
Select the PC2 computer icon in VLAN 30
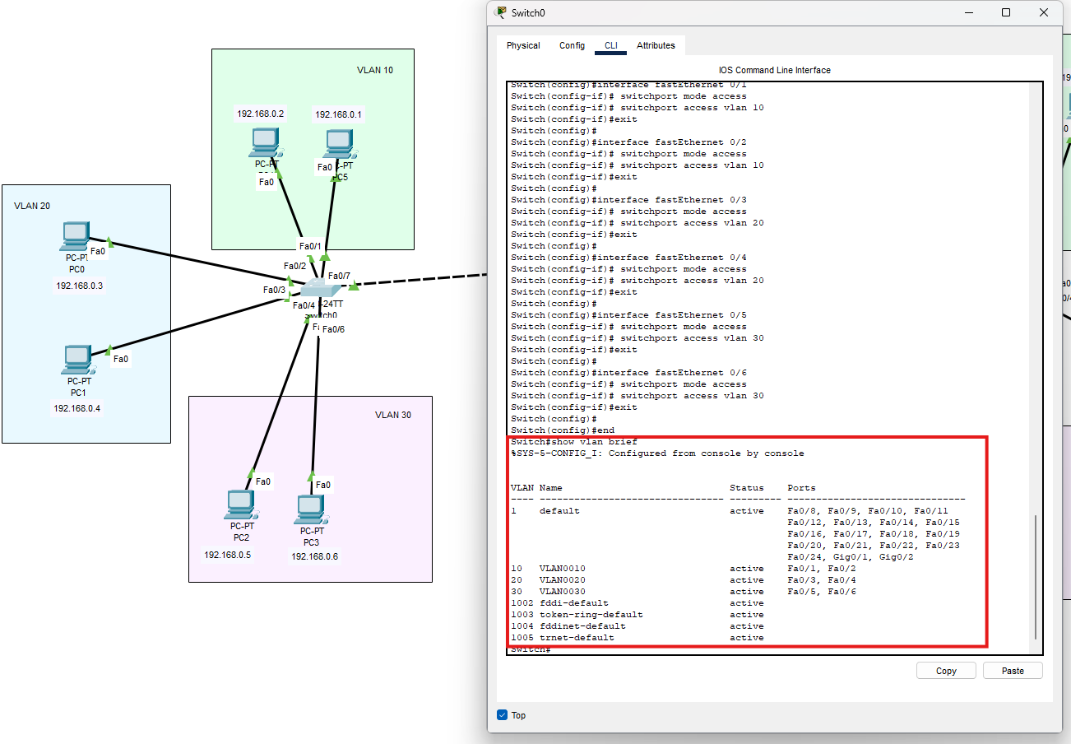click(x=240, y=505)
